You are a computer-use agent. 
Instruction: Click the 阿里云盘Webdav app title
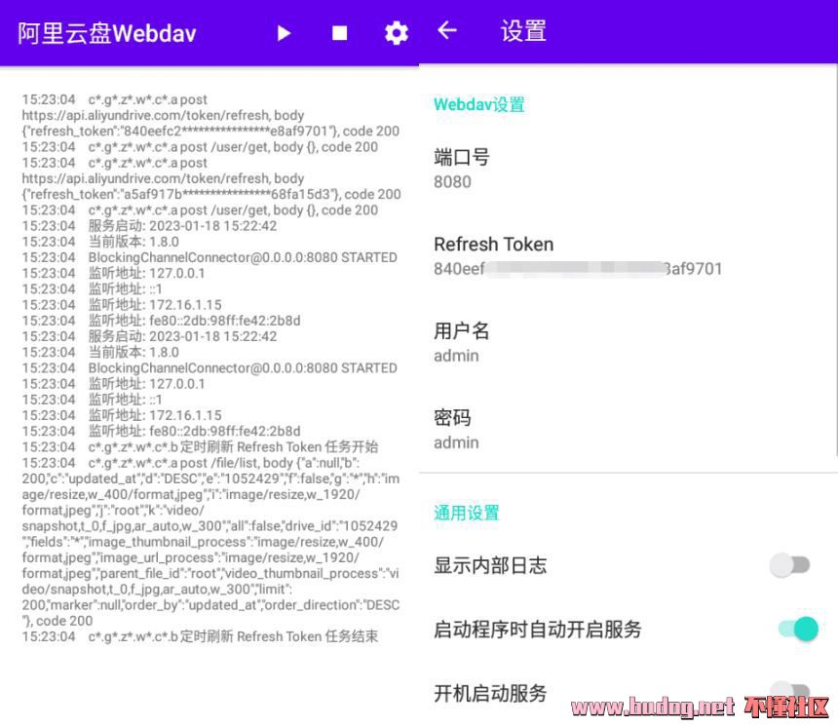107,33
